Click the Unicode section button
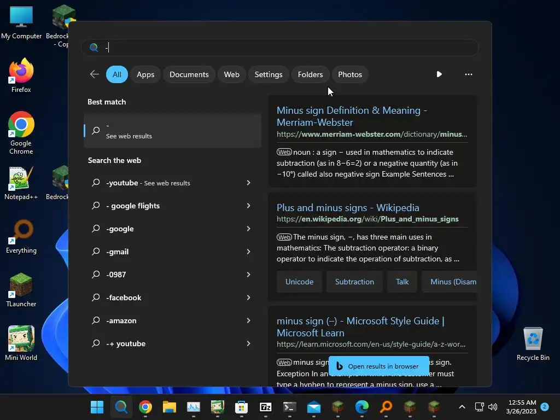The image size is (560, 420). 299,282
